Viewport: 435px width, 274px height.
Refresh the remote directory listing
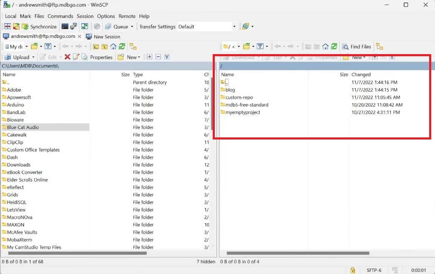(x=334, y=47)
